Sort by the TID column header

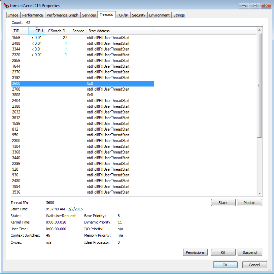pos(20,31)
